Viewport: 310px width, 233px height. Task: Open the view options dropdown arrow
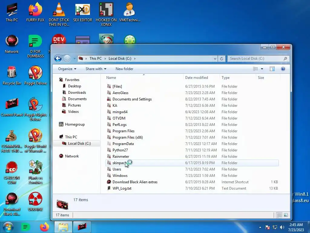pyautogui.click(x=262, y=69)
